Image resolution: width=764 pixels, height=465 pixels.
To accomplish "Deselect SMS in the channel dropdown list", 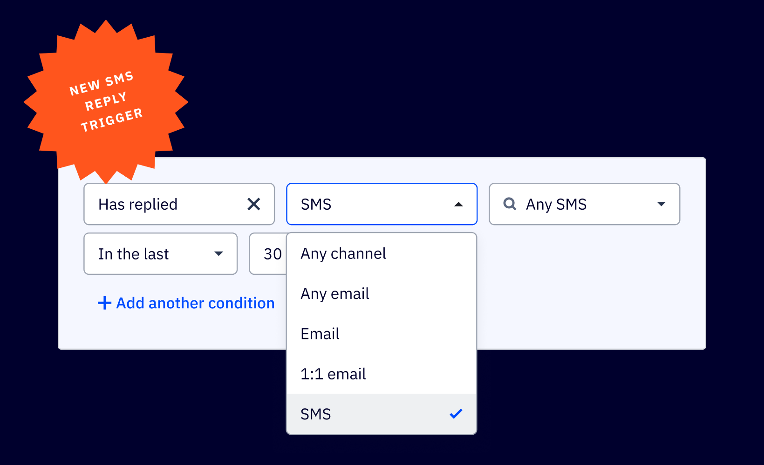I will (x=316, y=413).
